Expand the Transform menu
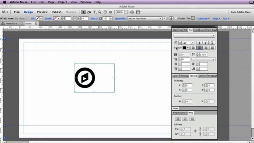 pyautogui.click(x=203, y=19)
